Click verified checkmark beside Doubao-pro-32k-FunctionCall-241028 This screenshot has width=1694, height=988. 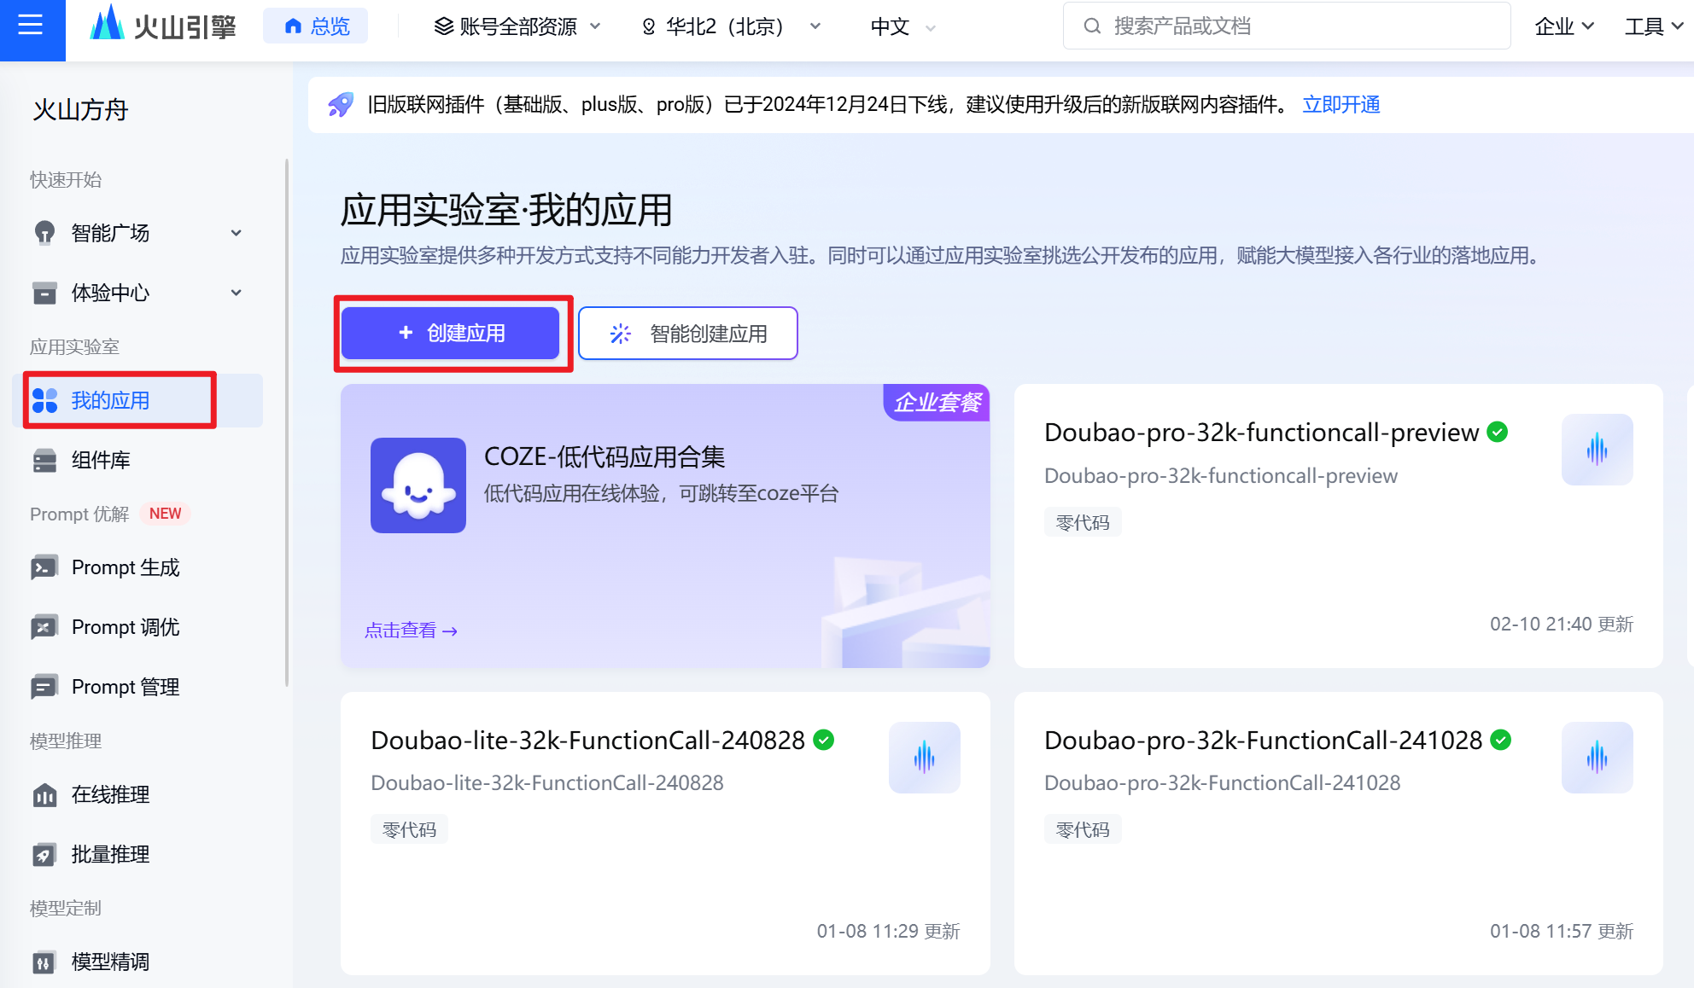click(x=1501, y=740)
